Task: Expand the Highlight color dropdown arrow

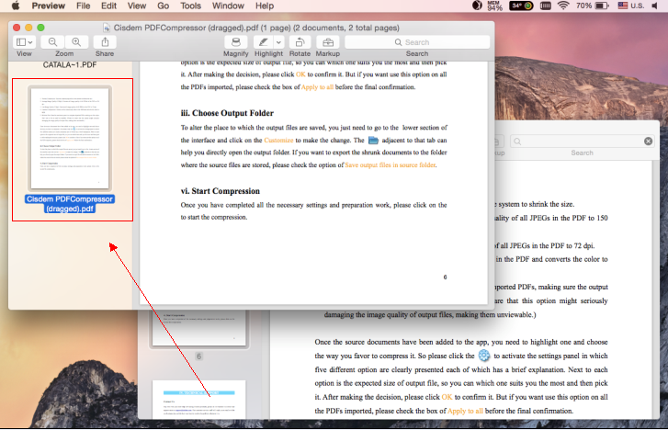Action: click(278, 42)
